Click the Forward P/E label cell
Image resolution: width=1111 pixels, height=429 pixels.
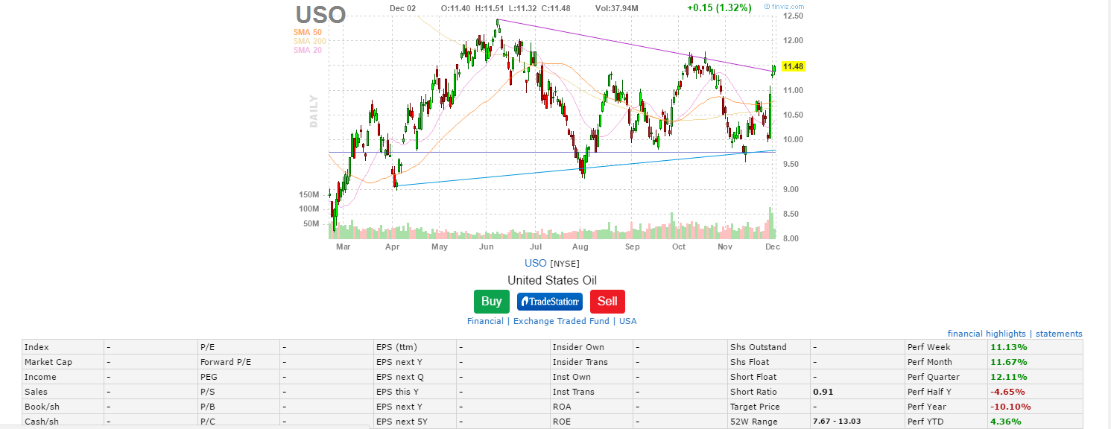coord(238,362)
